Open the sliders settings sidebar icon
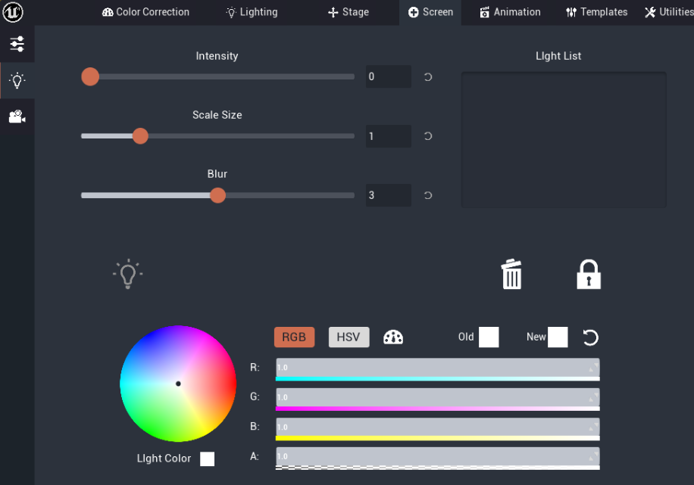Screen dimensions: 694x485 coord(17,44)
